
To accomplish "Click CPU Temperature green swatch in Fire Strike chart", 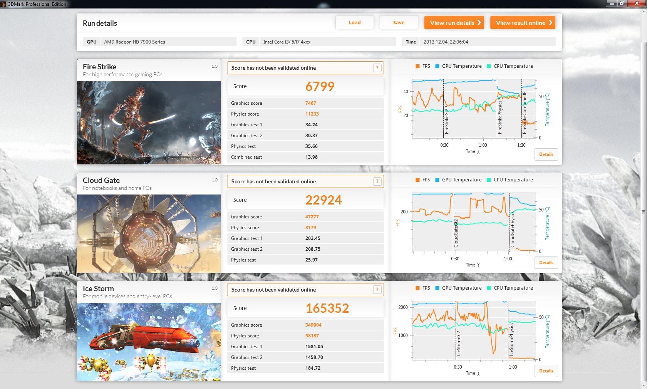I will 489,66.
